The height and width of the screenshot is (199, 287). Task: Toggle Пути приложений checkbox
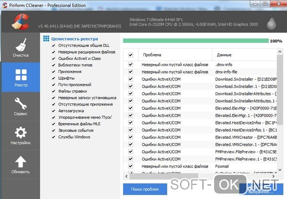tap(53, 85)
